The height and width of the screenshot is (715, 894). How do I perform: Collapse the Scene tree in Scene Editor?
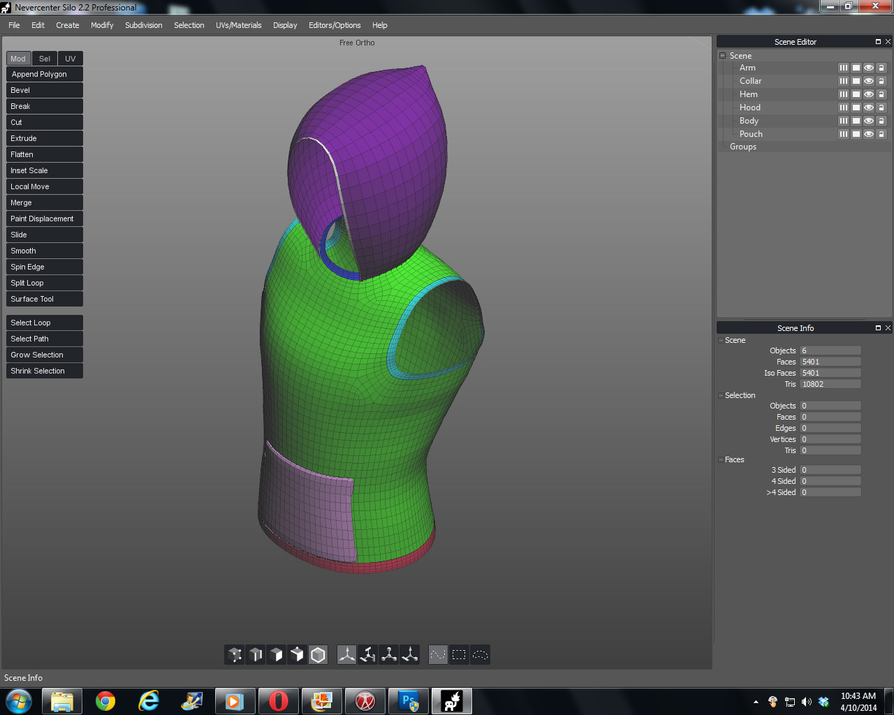coord(723,56)
